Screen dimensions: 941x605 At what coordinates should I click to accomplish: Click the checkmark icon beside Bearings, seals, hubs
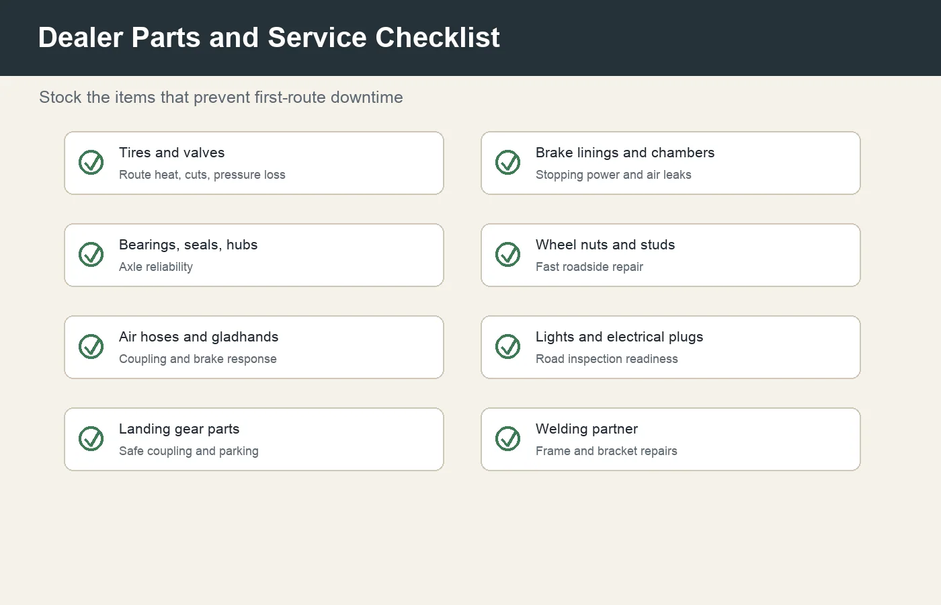[x=91, y=255]
